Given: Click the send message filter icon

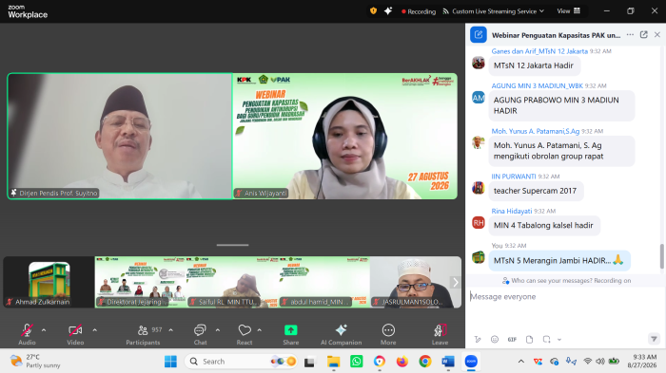Looking at the screenshot, I should coord(654,339).
